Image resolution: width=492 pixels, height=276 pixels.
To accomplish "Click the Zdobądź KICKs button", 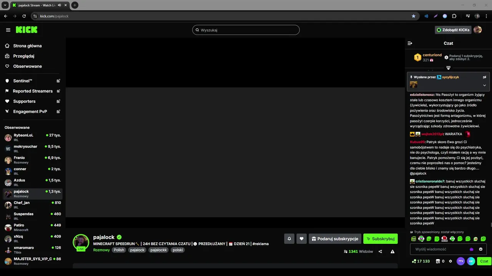I will 453,30.
